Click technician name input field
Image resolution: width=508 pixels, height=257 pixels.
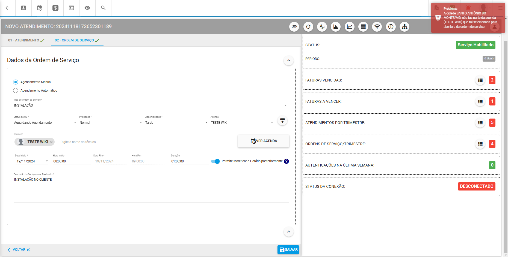pyautogui.click(x=146, y=142)
